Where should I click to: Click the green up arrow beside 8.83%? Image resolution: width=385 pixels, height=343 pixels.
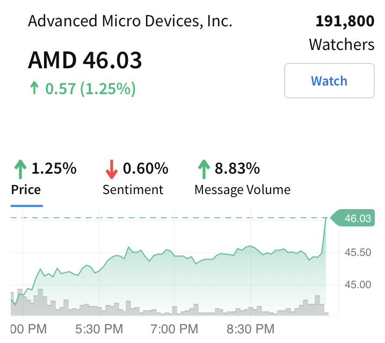[204, 169]
